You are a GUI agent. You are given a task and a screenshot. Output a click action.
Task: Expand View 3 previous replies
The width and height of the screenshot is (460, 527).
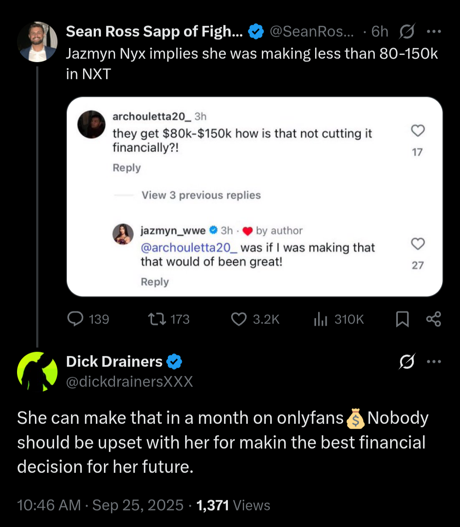(201, 195)
